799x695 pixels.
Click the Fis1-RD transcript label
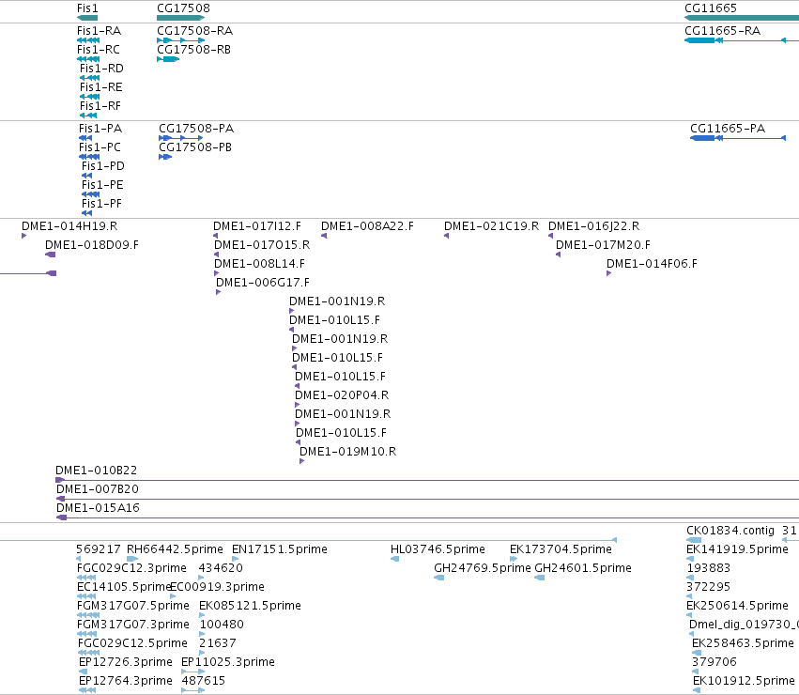[x=101, y=69]
